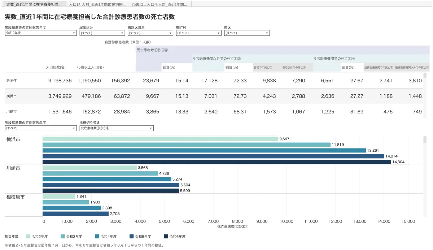The width and height of the screenshot is (433, 250).
Task: Select the 横浜市 bar labeled 14,304
Action: coord(216,162)
